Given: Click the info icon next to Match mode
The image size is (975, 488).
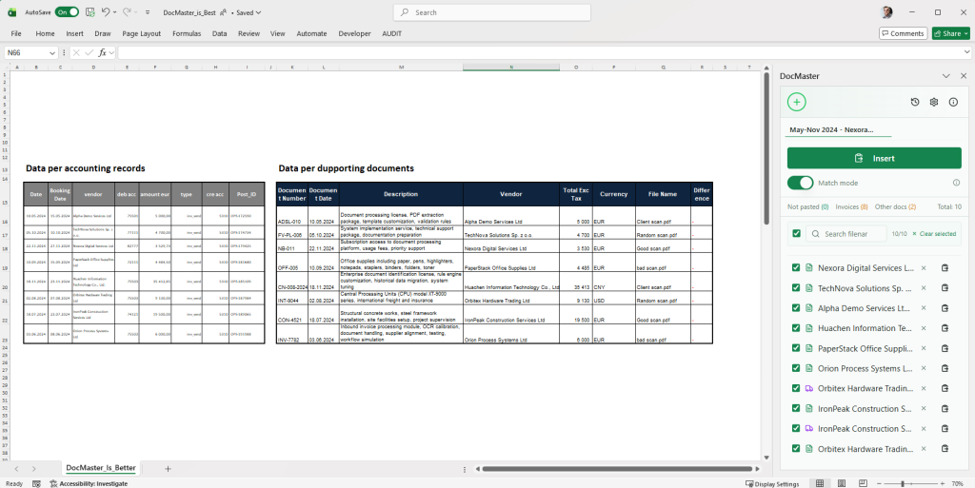Looking at the screenshot, I should pyautogui.click(x=956, y=184).
